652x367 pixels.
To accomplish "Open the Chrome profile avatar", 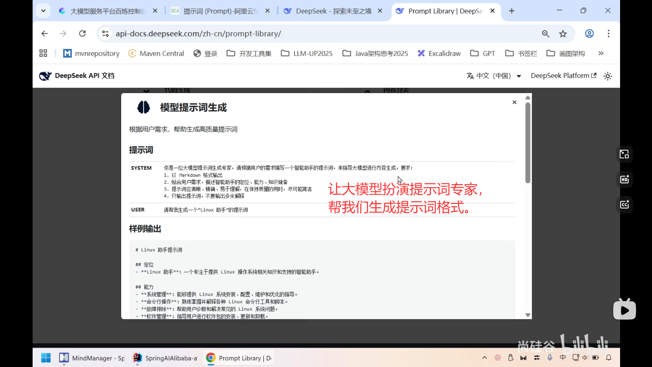I will [589, 33].
